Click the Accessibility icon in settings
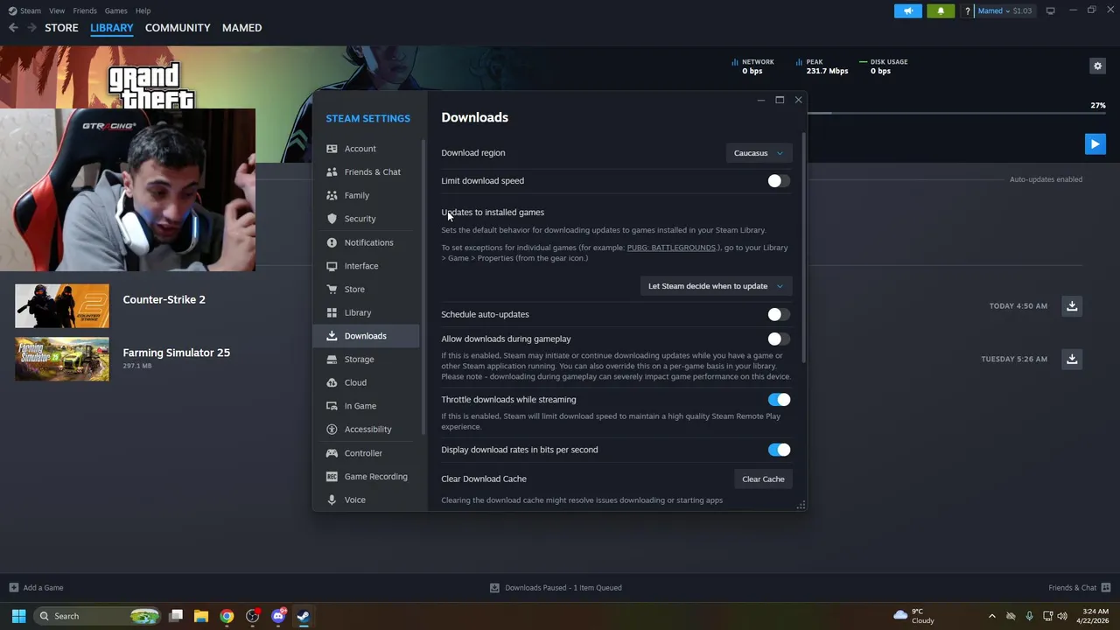Screen dimensions: 1120x630 [332, 429]
